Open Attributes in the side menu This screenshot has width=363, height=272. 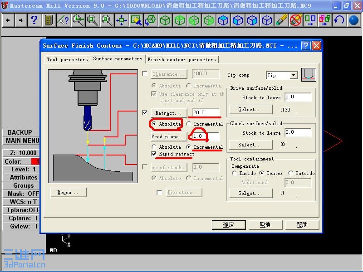tap(20, 177)
